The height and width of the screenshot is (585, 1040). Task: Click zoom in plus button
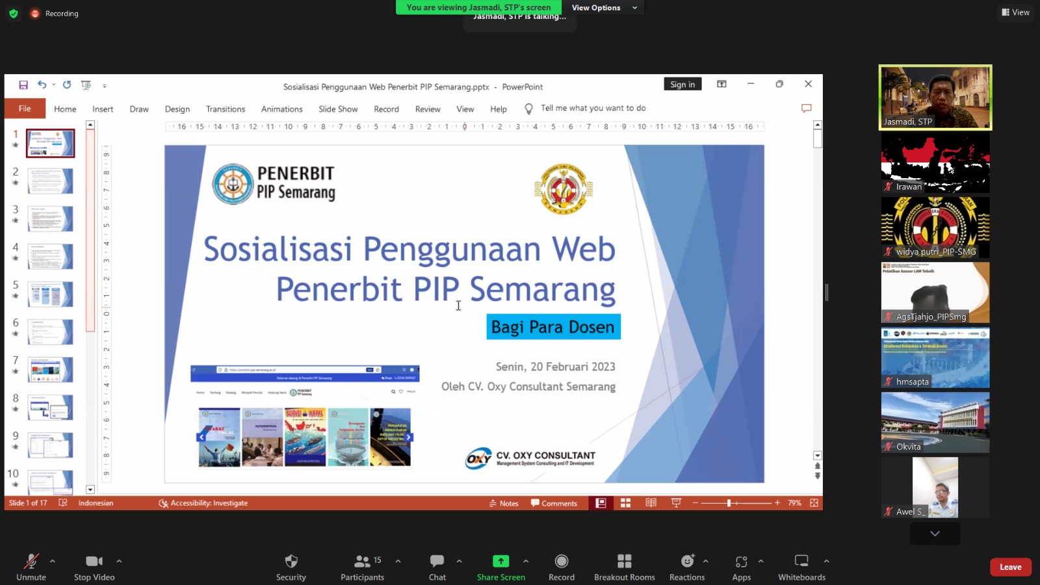tap(777, 503)
